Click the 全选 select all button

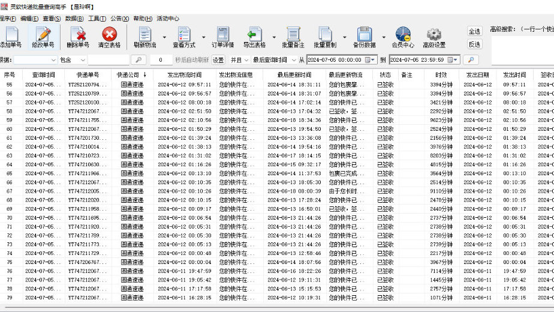point(474,31)
